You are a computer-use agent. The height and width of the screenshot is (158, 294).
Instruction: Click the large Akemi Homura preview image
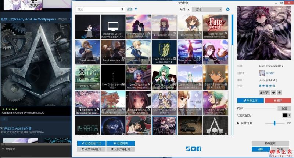click(264, 33)
